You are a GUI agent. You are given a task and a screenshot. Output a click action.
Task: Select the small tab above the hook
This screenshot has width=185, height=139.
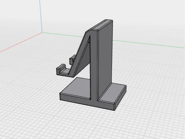pos(72,59)
